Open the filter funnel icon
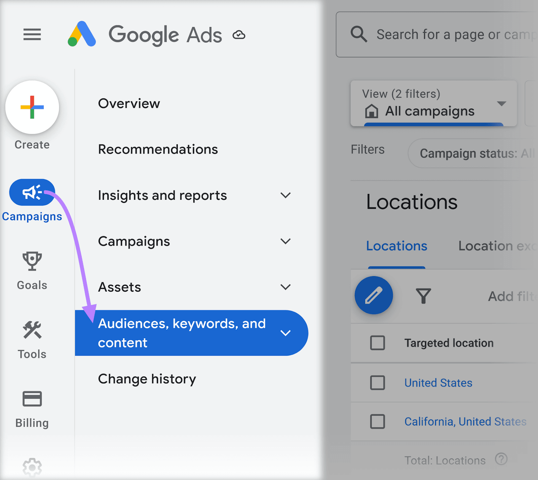 point(423,296)
